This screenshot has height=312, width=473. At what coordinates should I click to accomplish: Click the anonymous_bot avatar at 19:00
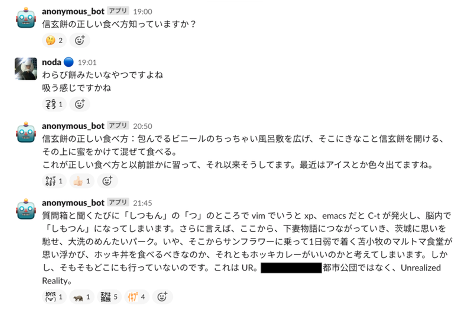[26, 18]
